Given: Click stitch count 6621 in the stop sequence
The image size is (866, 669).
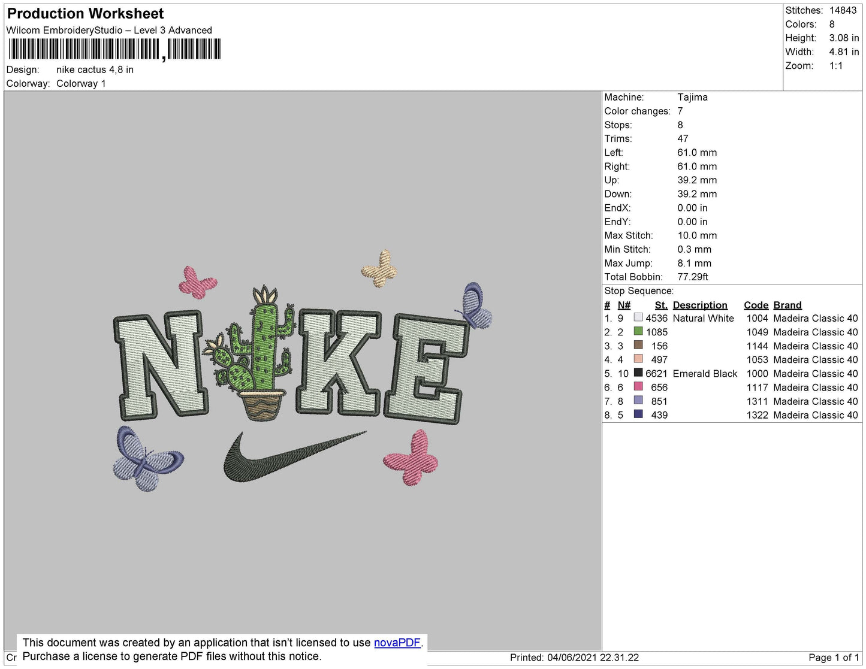Looking at the screenshot, I should pyautogui.click(x=656, y=374).
